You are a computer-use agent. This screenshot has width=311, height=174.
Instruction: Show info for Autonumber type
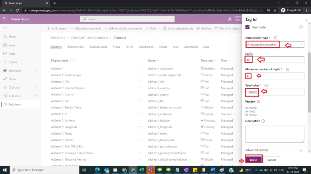click(x=276, y=38)
